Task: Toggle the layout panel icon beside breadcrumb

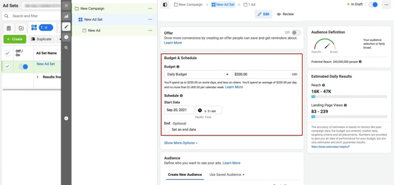Action: coord(165,5)
